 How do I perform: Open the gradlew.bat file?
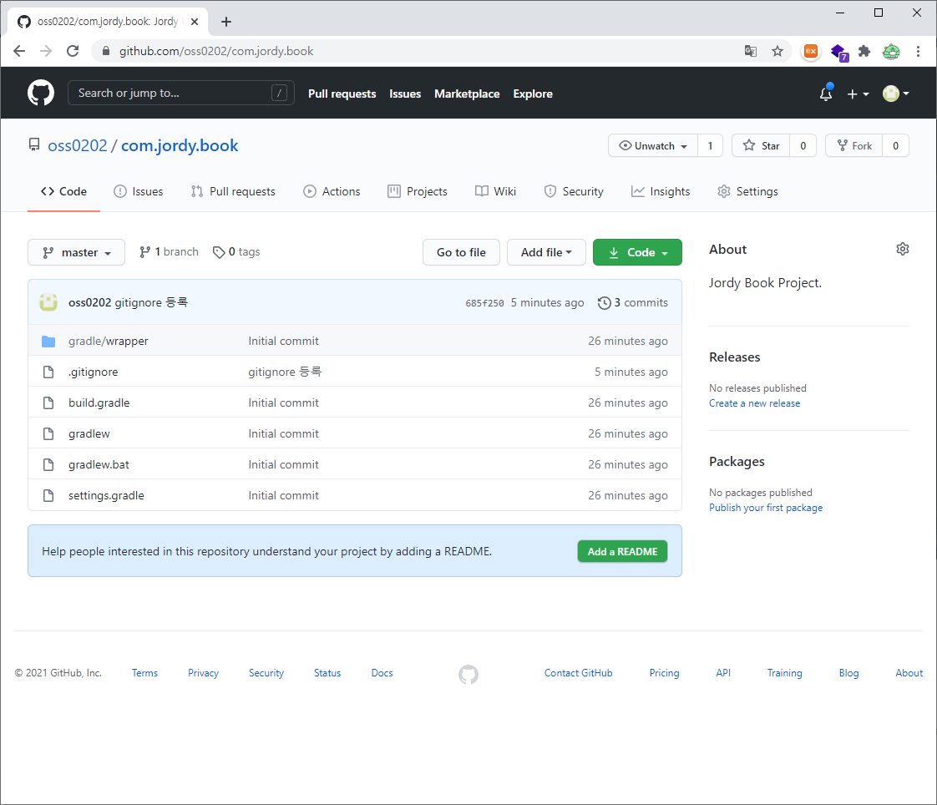click(x=99, y=465)
